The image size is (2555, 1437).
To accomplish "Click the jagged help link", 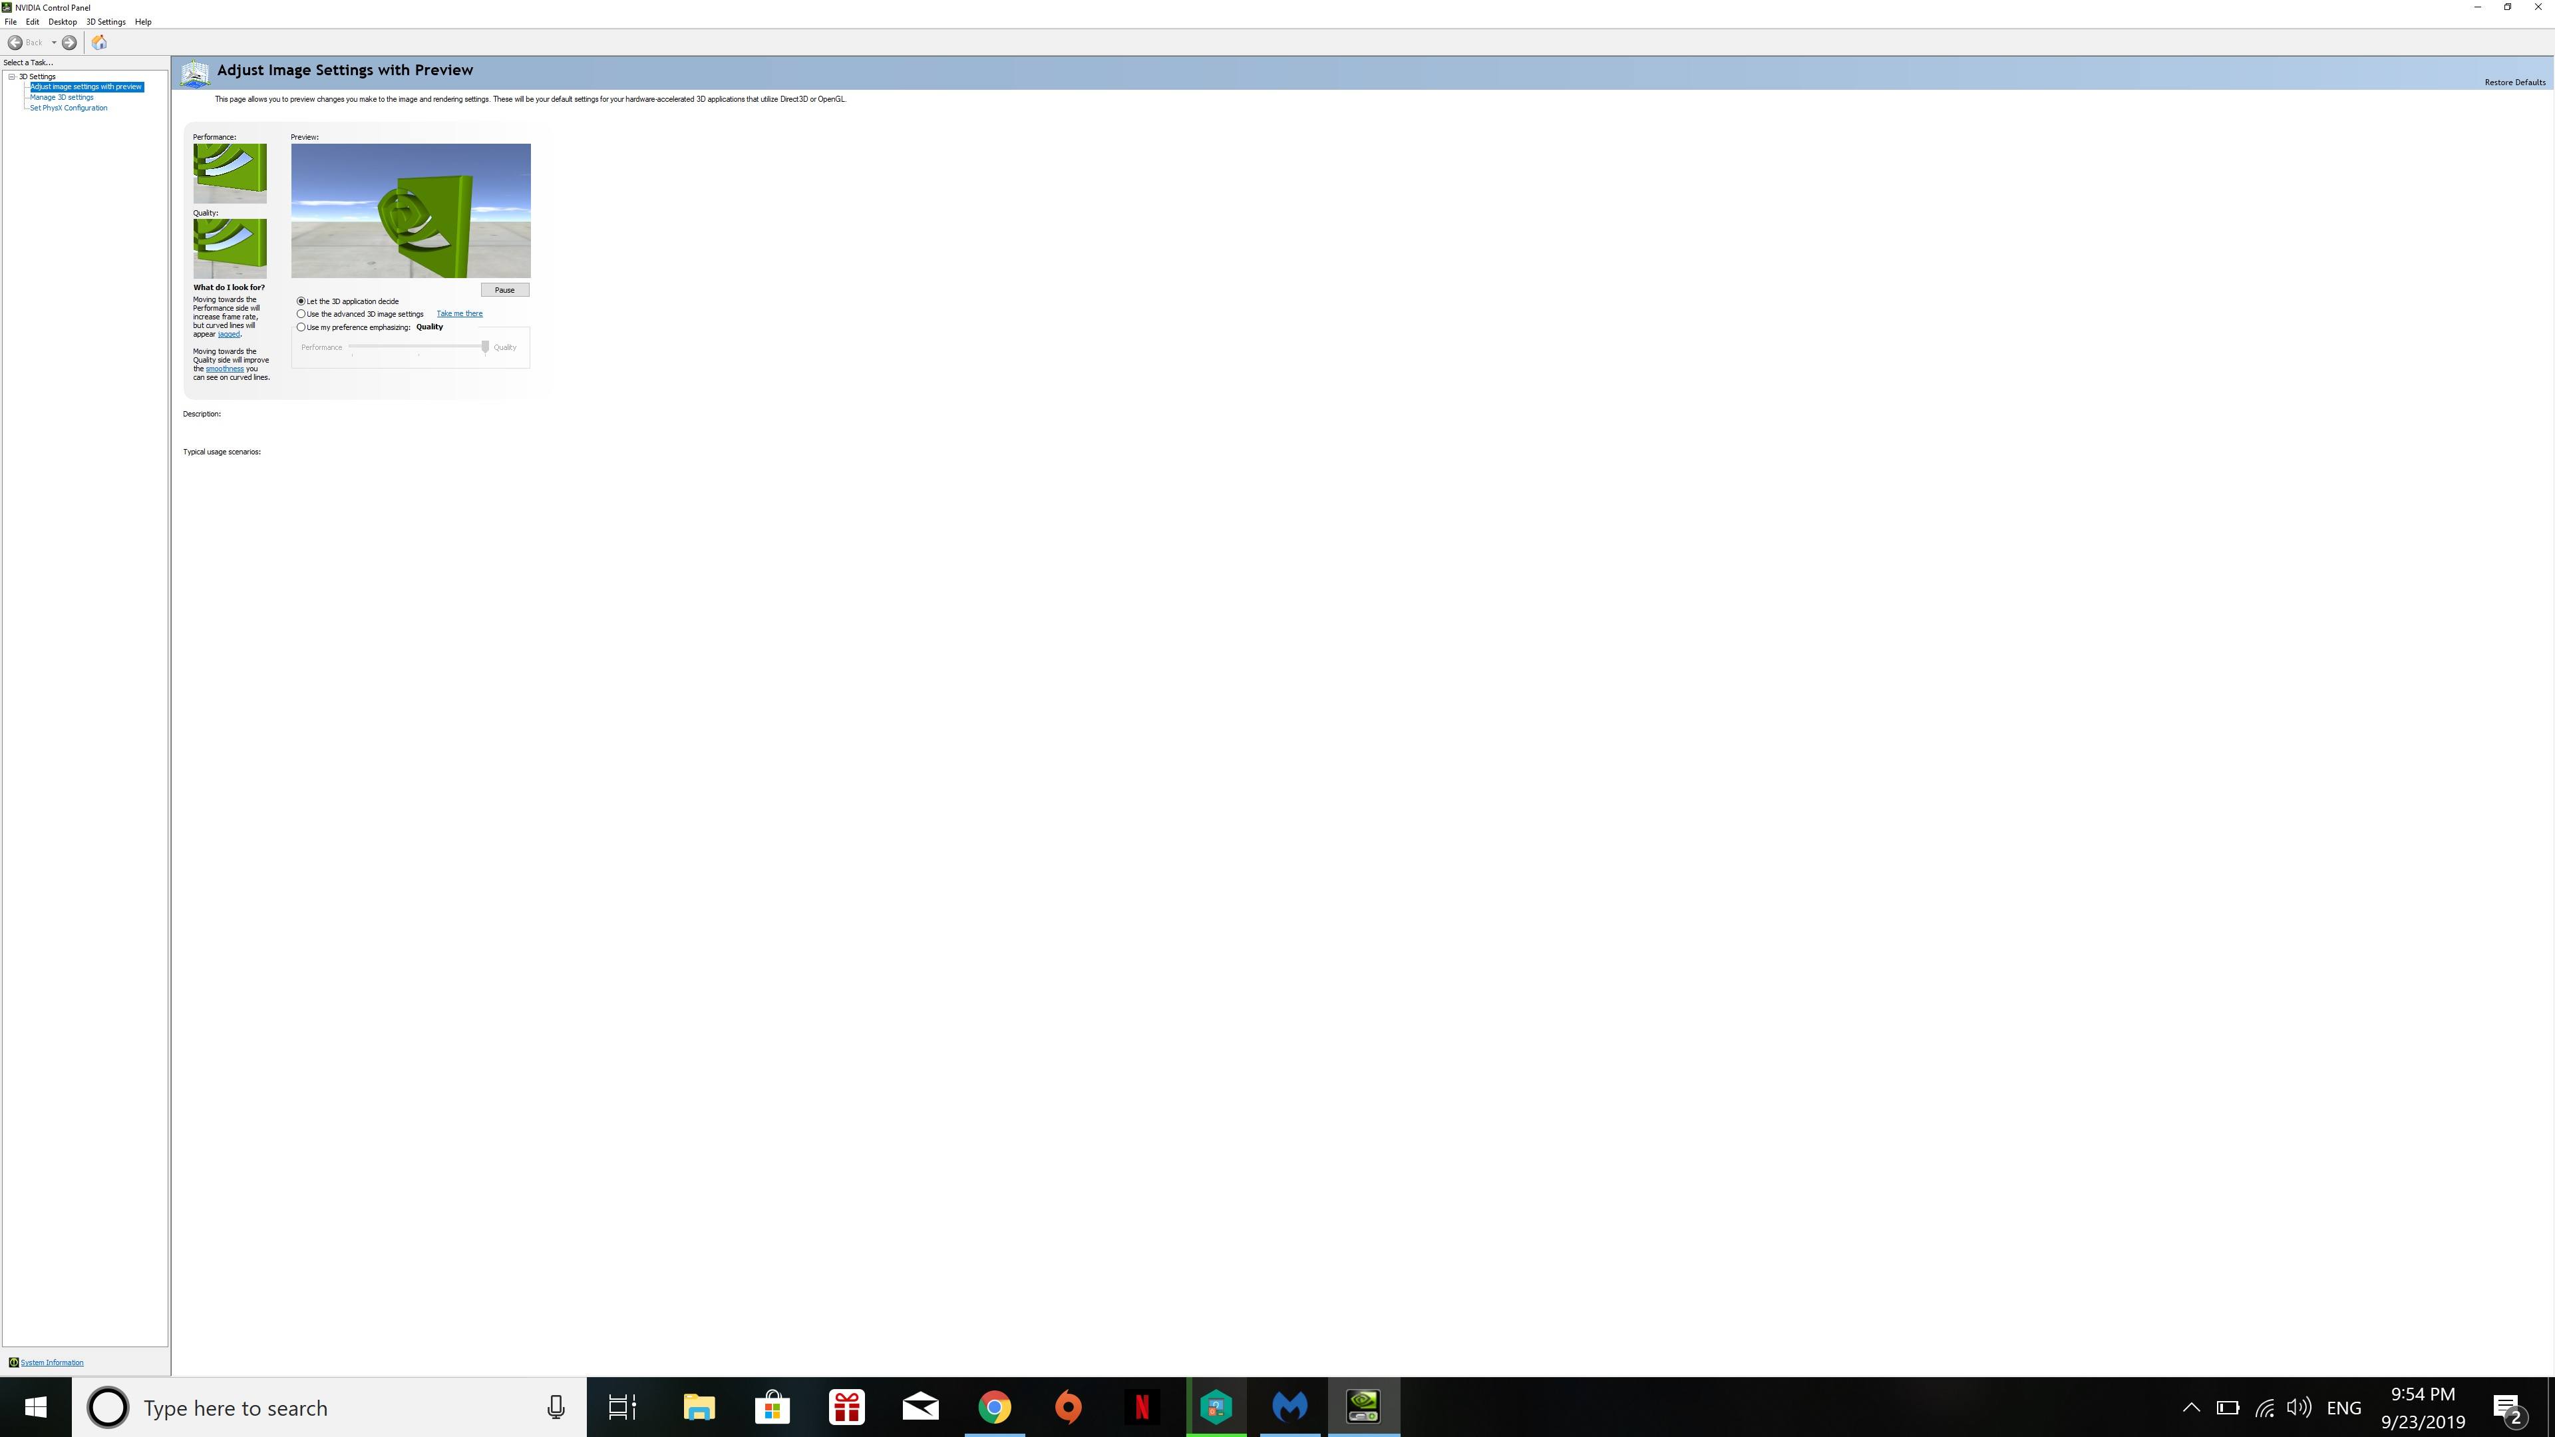I will point(229,334).
